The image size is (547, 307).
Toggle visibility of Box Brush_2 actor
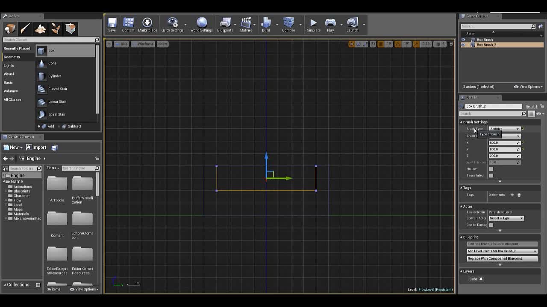click(x=463, y=45)
